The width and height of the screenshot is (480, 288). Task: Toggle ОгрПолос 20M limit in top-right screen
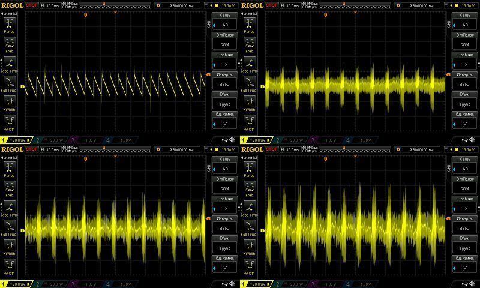click(x=465, y=40)
